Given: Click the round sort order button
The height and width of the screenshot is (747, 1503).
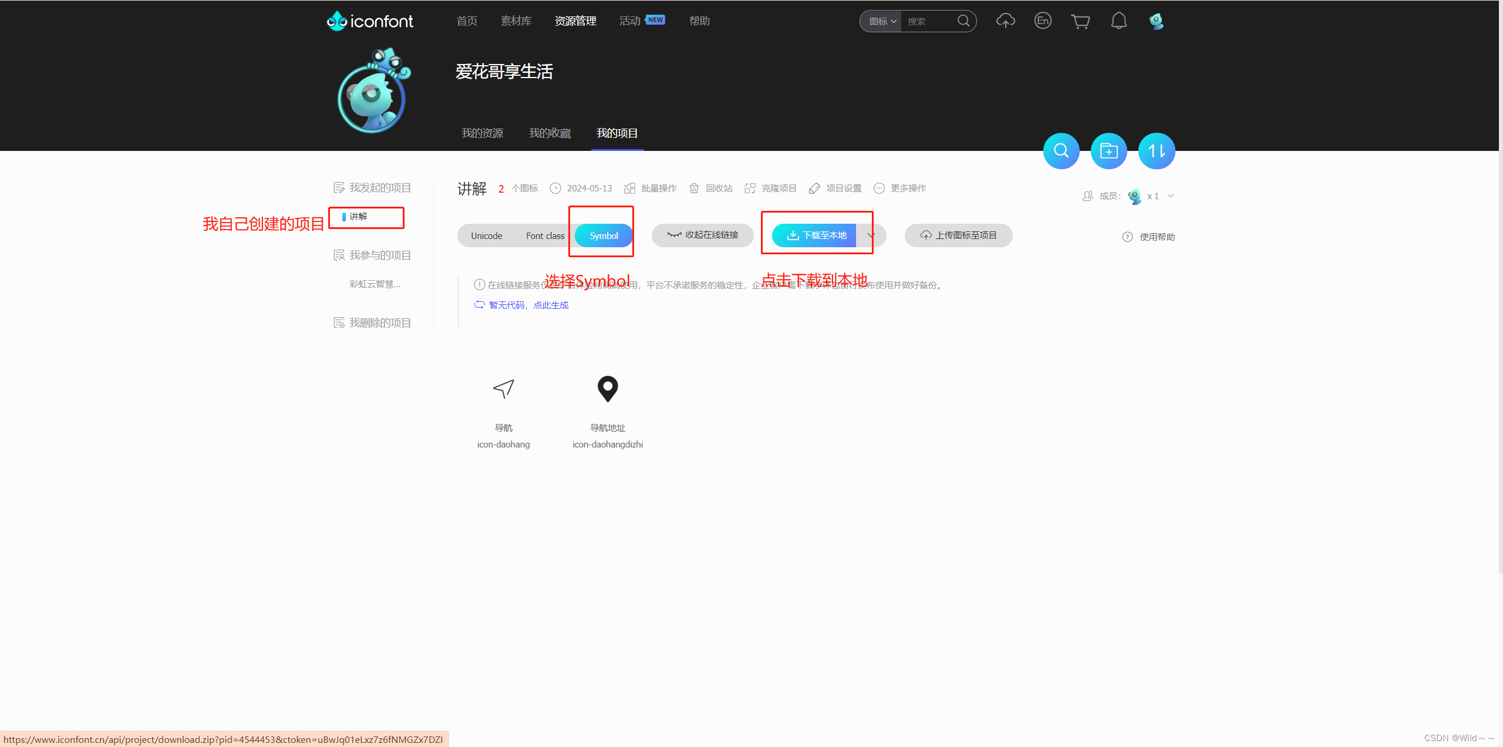Looking at the screenshot, I should click(1156, 151).
